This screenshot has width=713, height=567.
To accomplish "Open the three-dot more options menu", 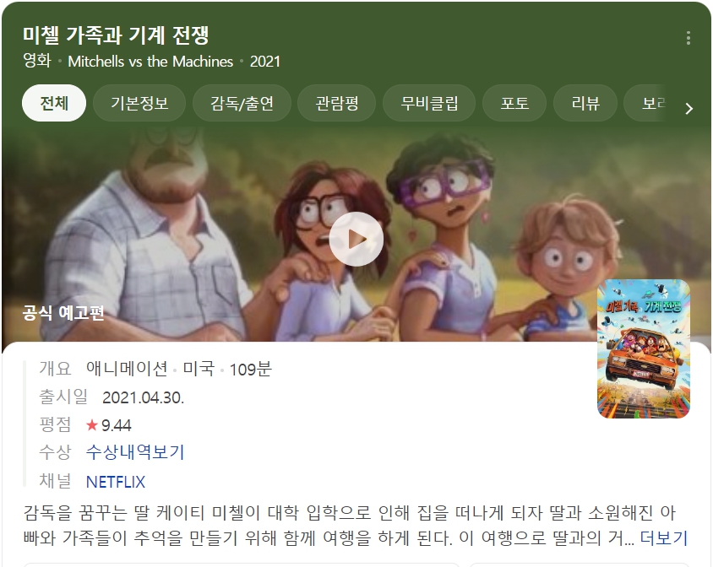I will point(689,38).
